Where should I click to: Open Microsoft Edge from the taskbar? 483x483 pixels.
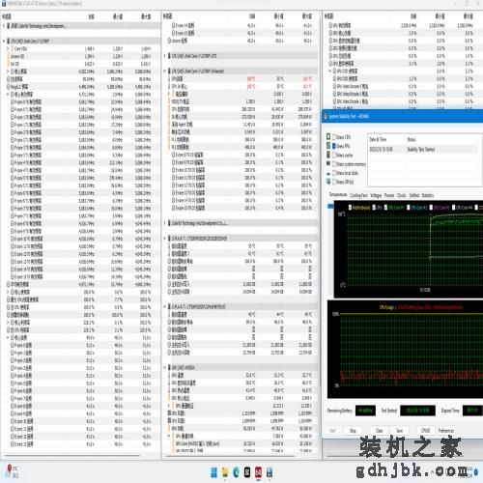click(x=236, y=472)
